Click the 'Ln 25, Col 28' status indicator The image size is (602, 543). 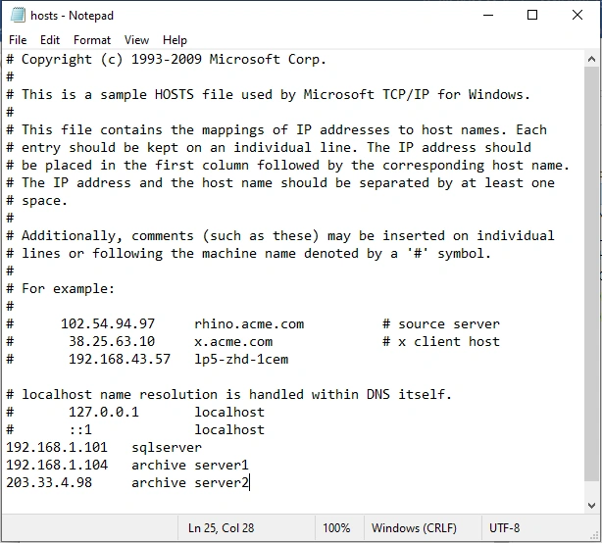point(222,528)
